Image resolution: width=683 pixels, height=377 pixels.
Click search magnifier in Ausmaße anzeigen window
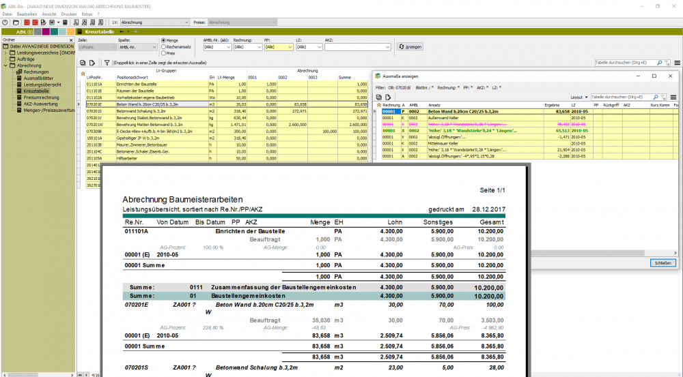[656, 97]
